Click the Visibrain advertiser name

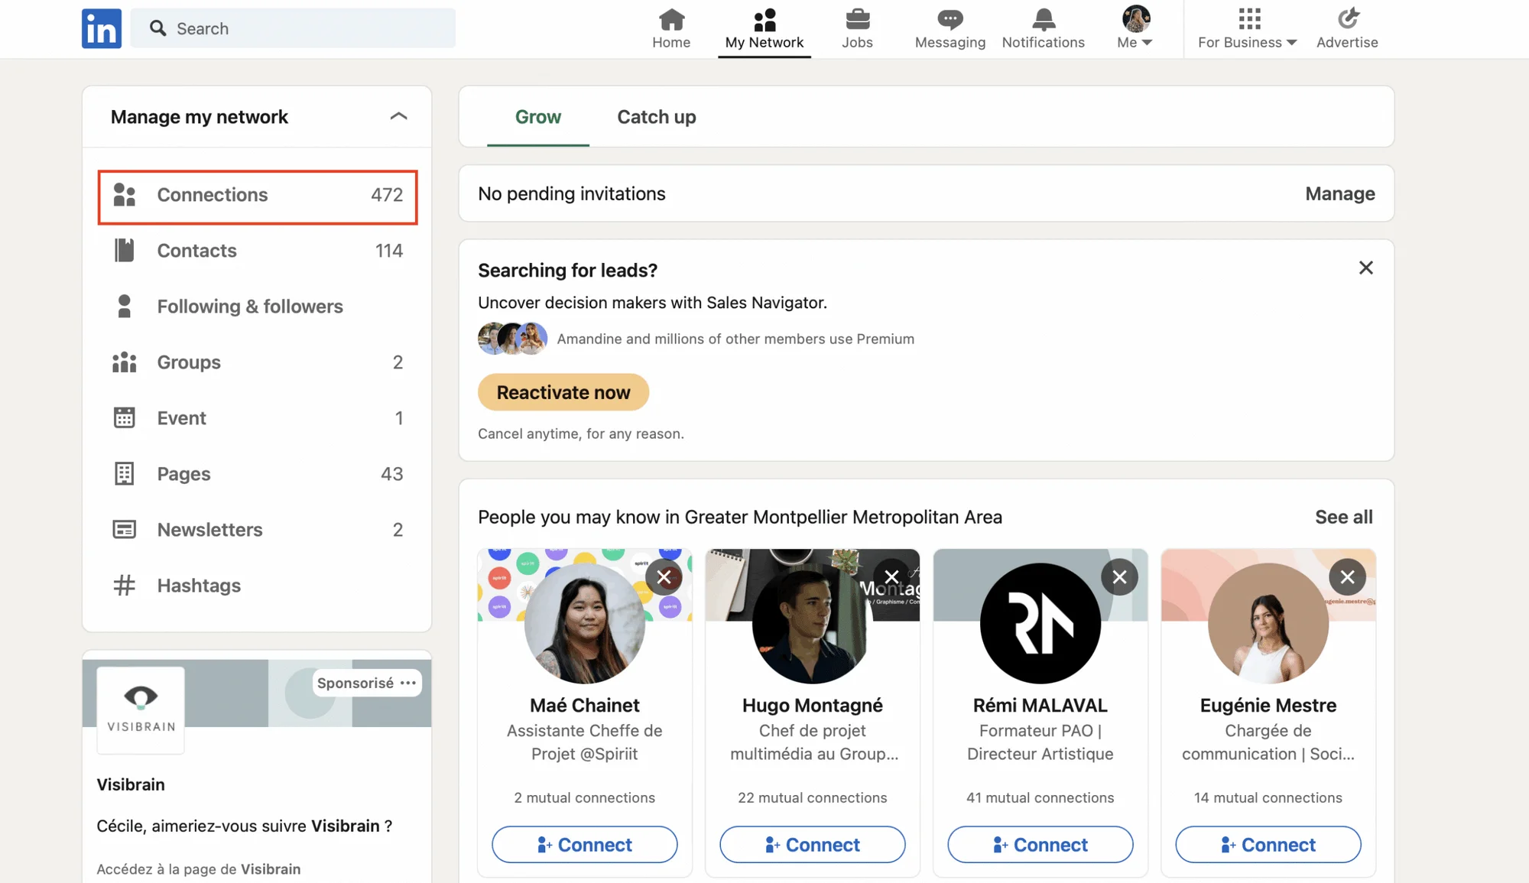coord(131,785)
